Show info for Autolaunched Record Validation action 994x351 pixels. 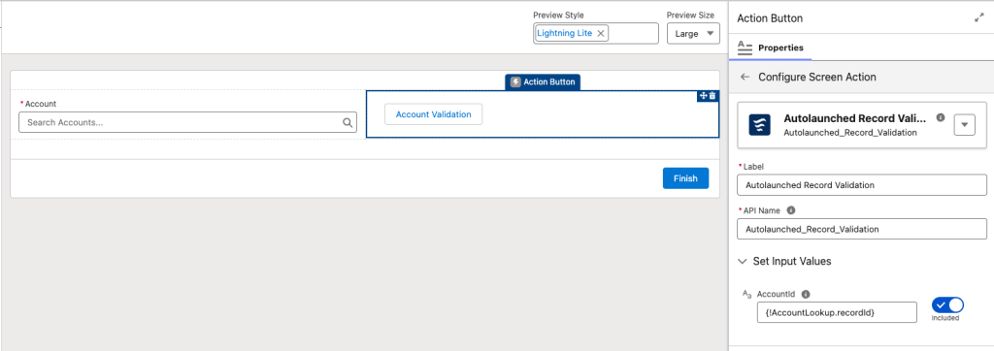point(941,117)
